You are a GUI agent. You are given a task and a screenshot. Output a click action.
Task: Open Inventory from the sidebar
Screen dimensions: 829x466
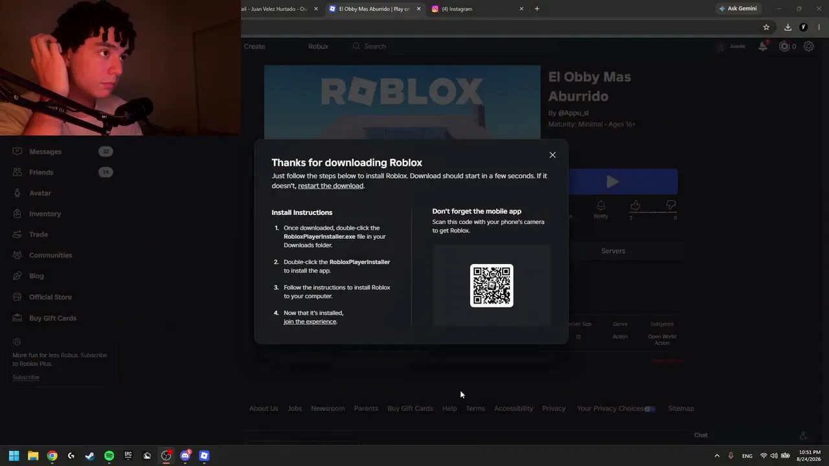point(45,214)
